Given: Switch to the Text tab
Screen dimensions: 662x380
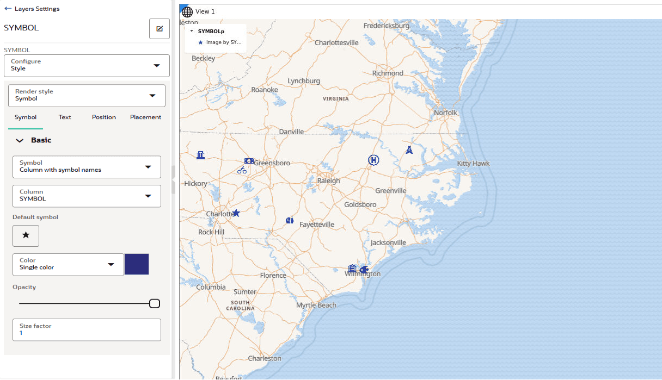Looking at the screenshot, I should point(65,117).
